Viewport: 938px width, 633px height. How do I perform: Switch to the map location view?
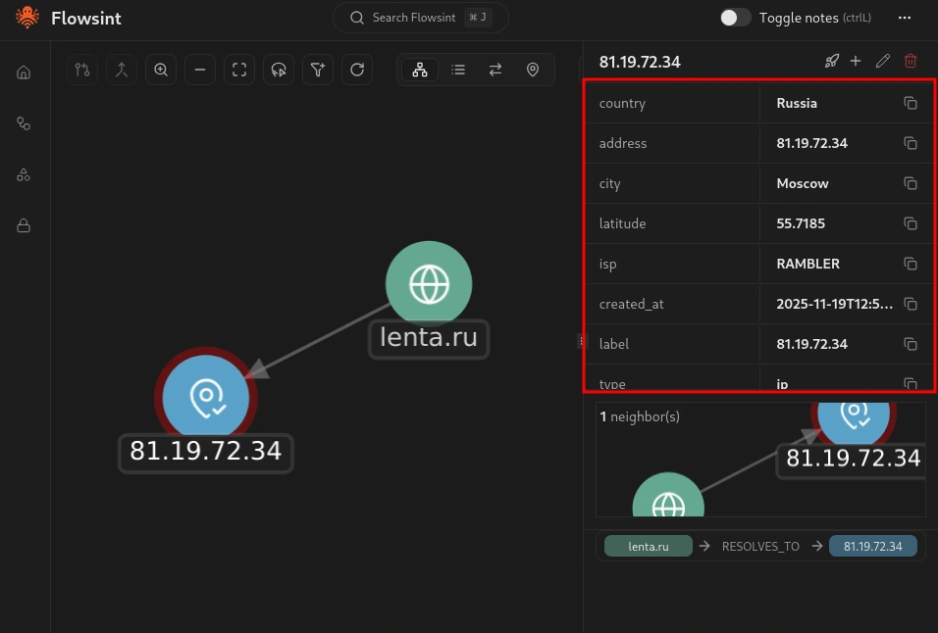point(533,70)
